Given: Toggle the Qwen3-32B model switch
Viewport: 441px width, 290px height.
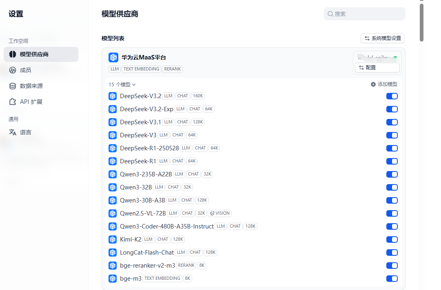Looking at the screenshot, I should [x=392, y=187].
